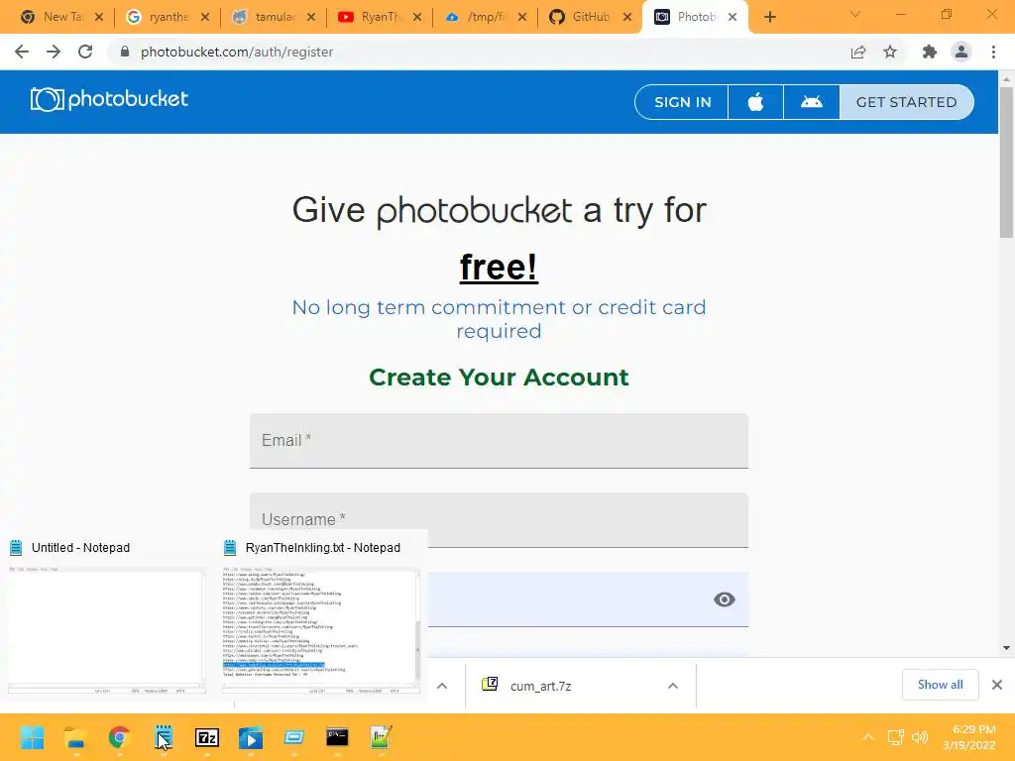This screenshot has height=761, width=1015.
Task: Click the share page icon in address bar
Action: point(858,52)
